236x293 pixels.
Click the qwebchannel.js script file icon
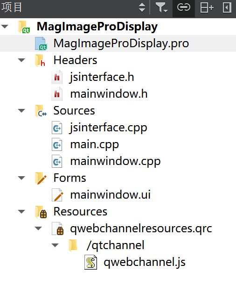pyautogui.click(x=90, y=262)
